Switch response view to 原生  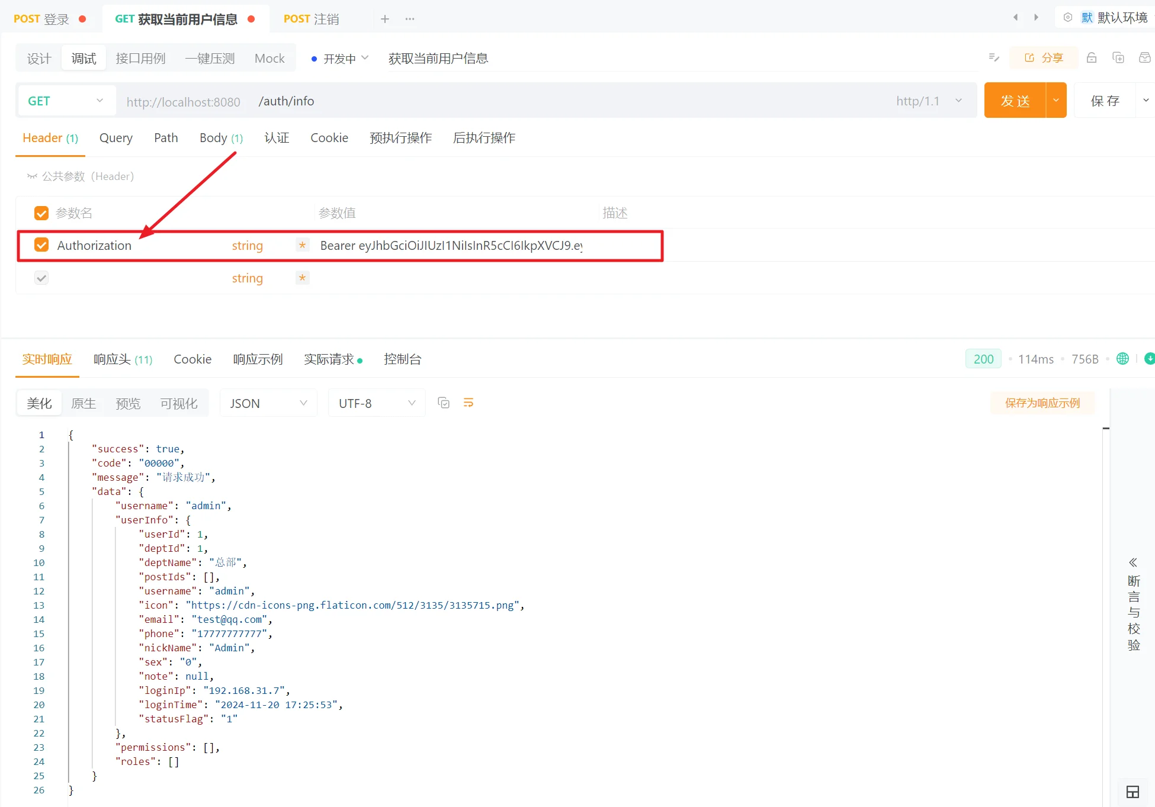84,403
